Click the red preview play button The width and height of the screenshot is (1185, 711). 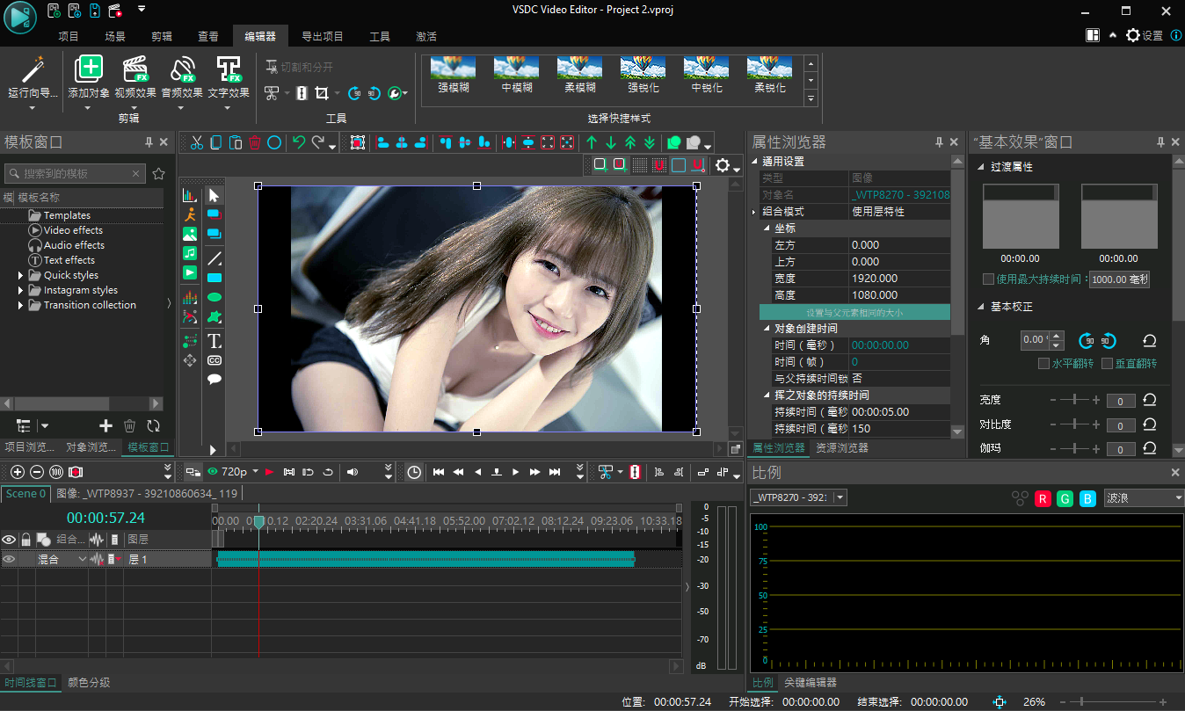(269, 472)
